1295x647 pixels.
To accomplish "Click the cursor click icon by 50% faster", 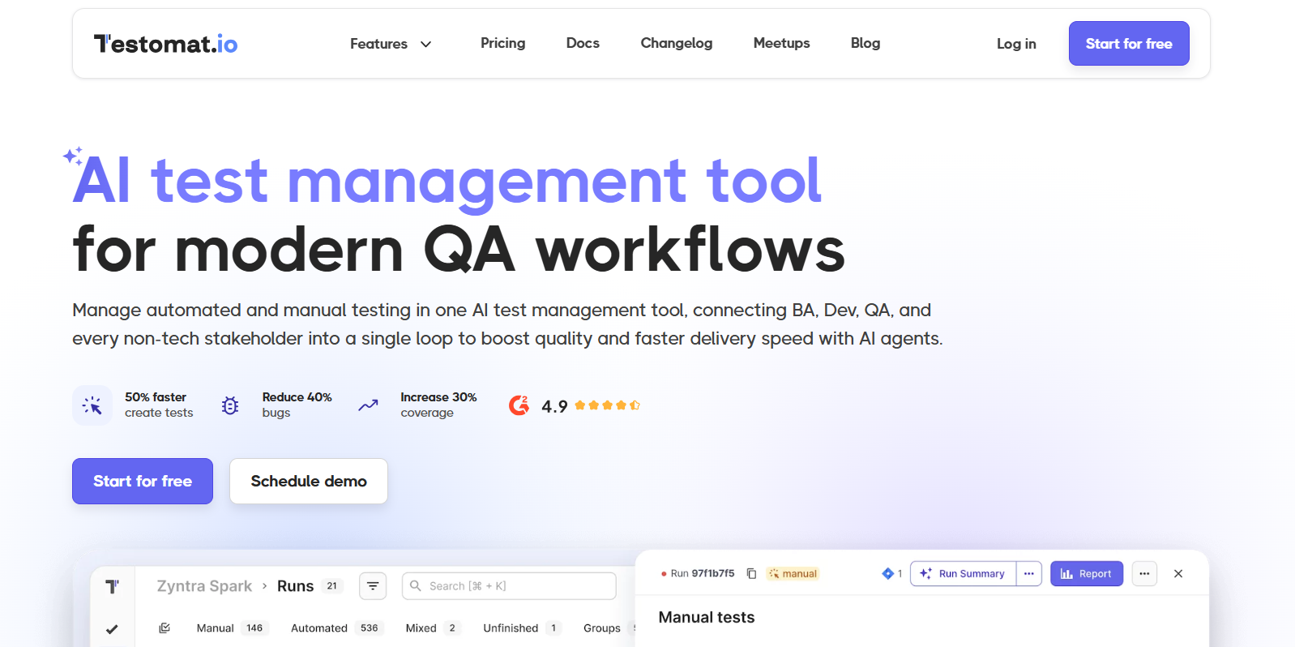I will (x=92, y=405).
